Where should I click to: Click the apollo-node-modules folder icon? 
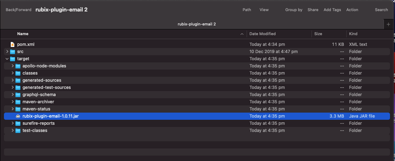[18, 66]
